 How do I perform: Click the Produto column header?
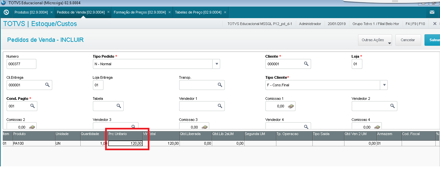pyautogui.click(x=34, y=136)
